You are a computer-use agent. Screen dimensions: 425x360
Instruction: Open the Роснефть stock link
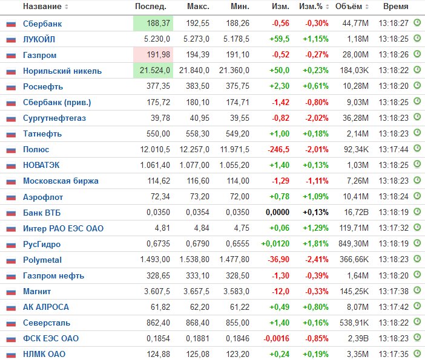pos(43,86)
